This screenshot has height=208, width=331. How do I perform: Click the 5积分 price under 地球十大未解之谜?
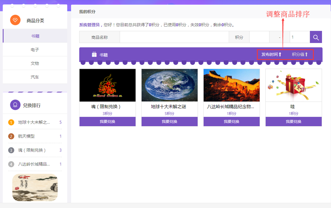tap(170, 114)
